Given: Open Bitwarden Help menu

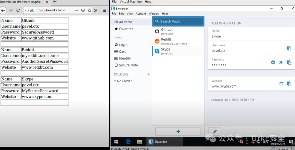Looking at the screenshot, I should 165,14.
